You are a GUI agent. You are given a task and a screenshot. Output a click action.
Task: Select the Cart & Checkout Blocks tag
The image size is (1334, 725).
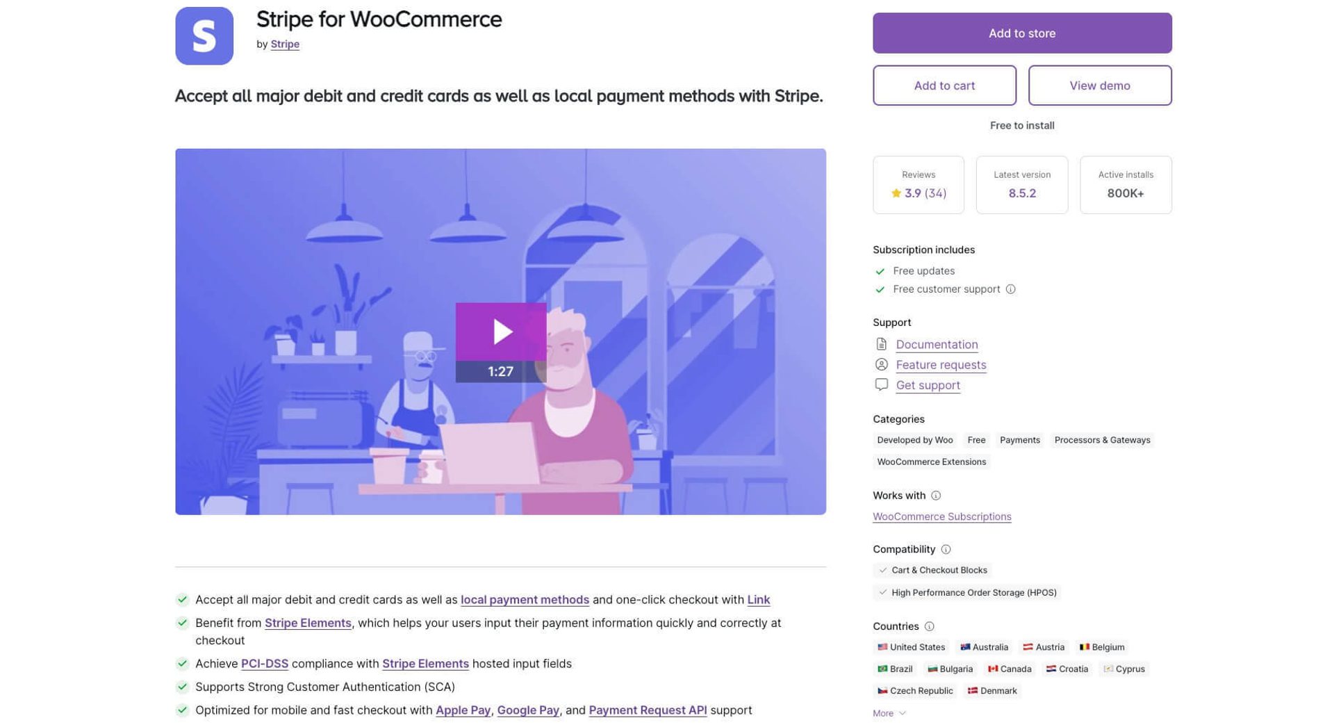tap(932, 570)
